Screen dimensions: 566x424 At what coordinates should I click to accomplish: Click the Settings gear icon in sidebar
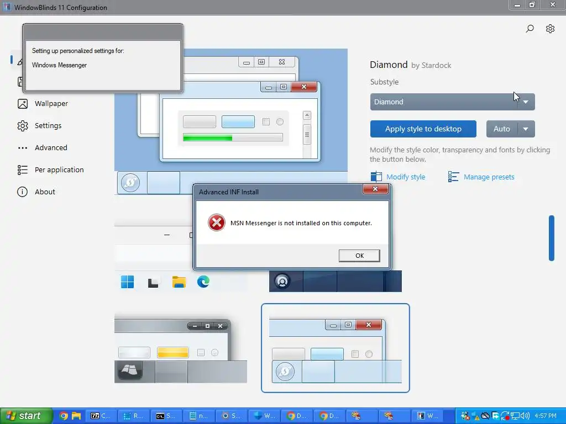pos(22,126)
